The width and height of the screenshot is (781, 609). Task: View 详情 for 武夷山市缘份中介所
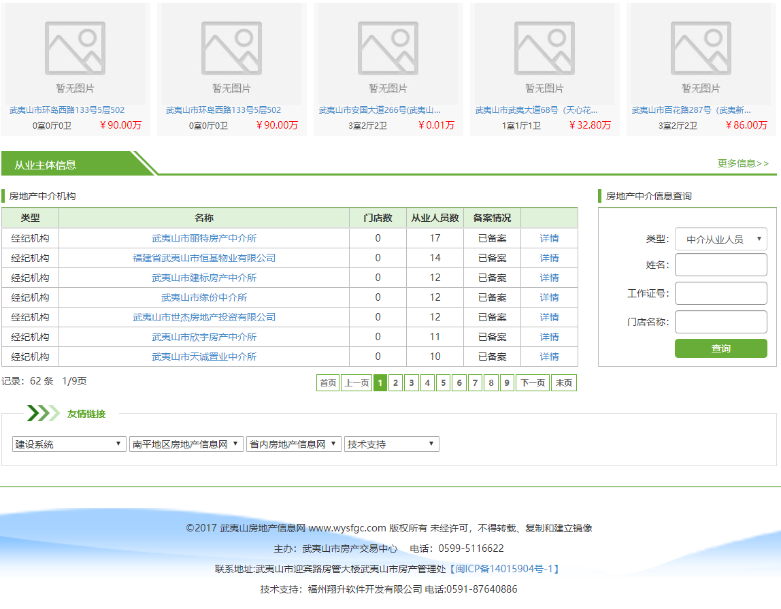[549, 297]
